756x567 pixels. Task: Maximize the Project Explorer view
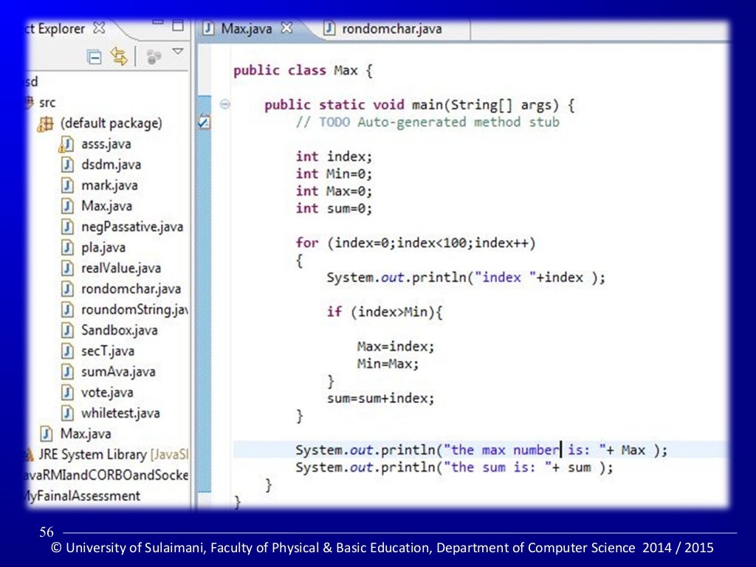(178, 26)
